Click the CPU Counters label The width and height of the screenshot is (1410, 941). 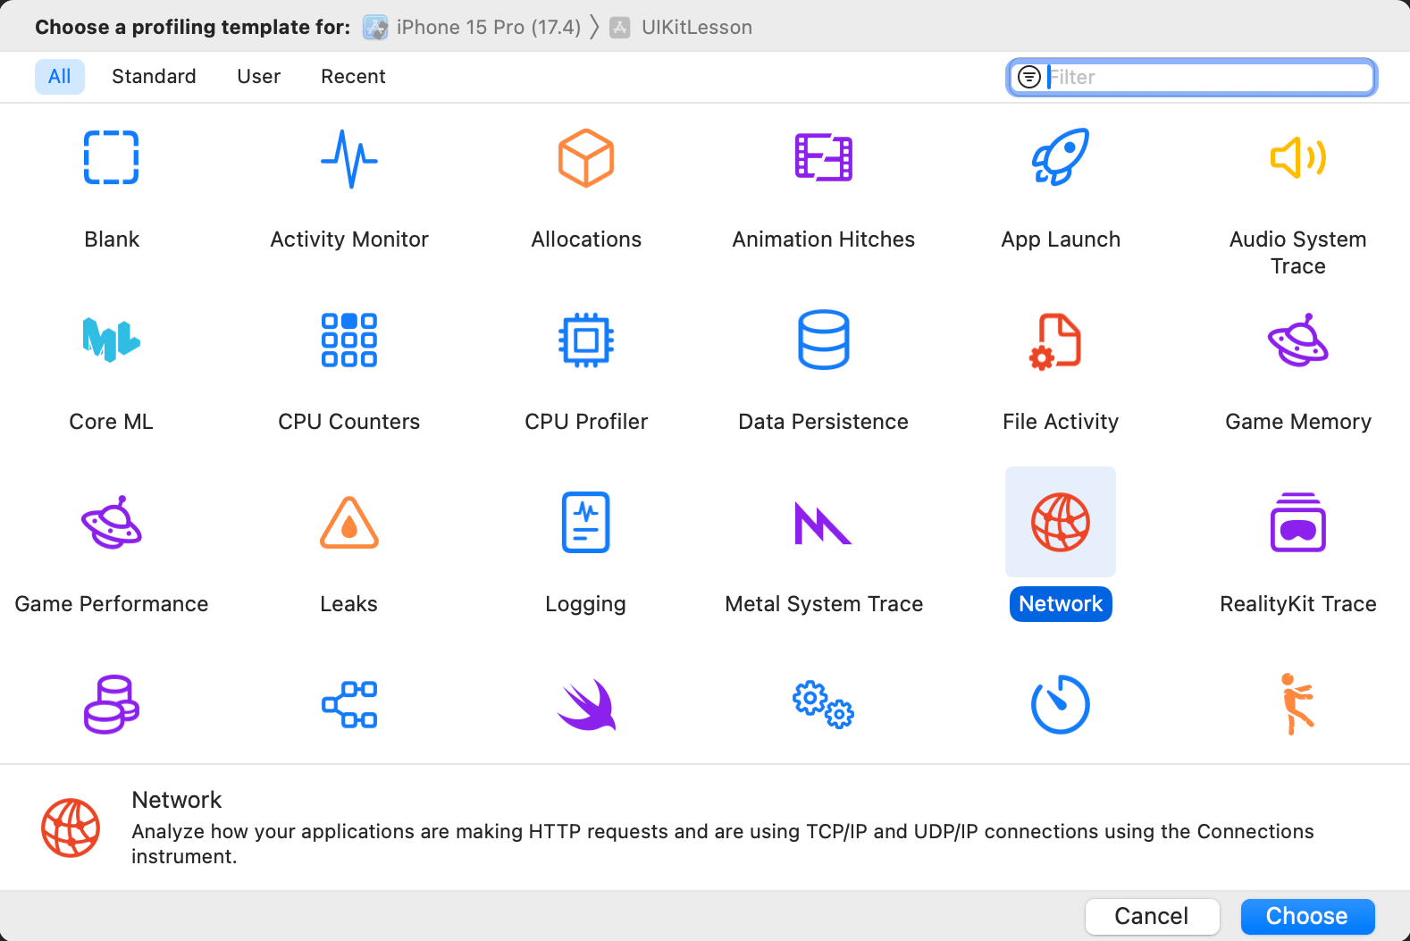tap(349, 422)
